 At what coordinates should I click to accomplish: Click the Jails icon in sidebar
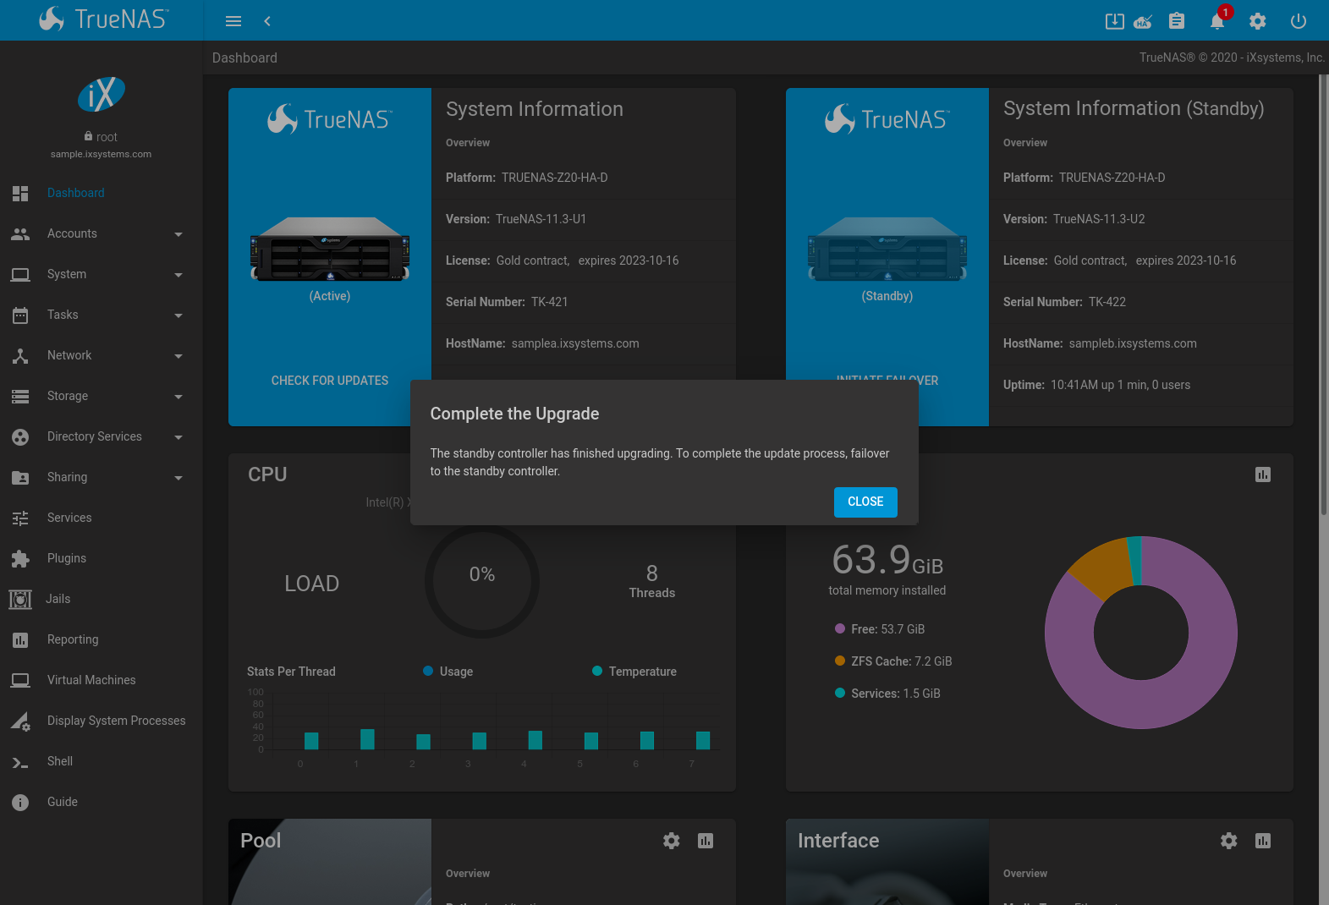20,599
